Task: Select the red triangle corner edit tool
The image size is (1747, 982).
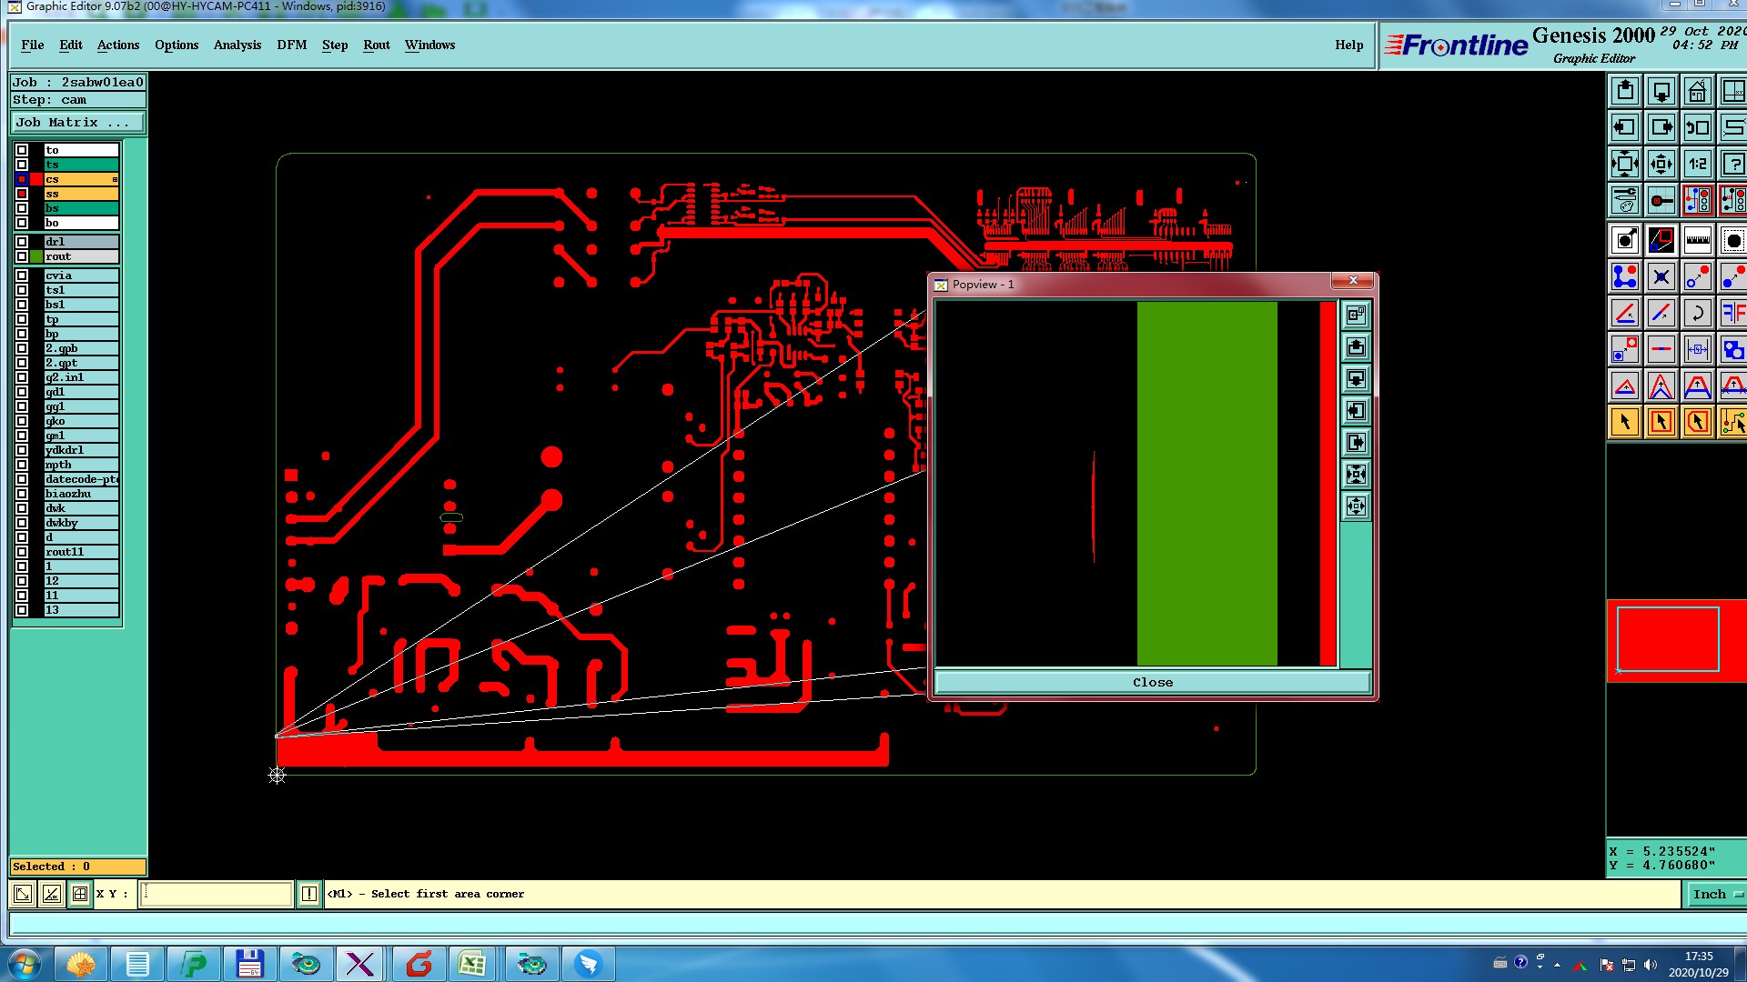Action: pyautogui.click(x=1625, y=386)
